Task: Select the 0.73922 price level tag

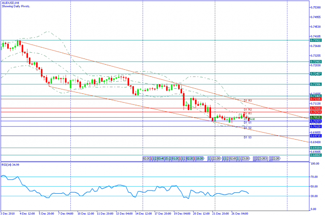Action: tap(316, 40)
